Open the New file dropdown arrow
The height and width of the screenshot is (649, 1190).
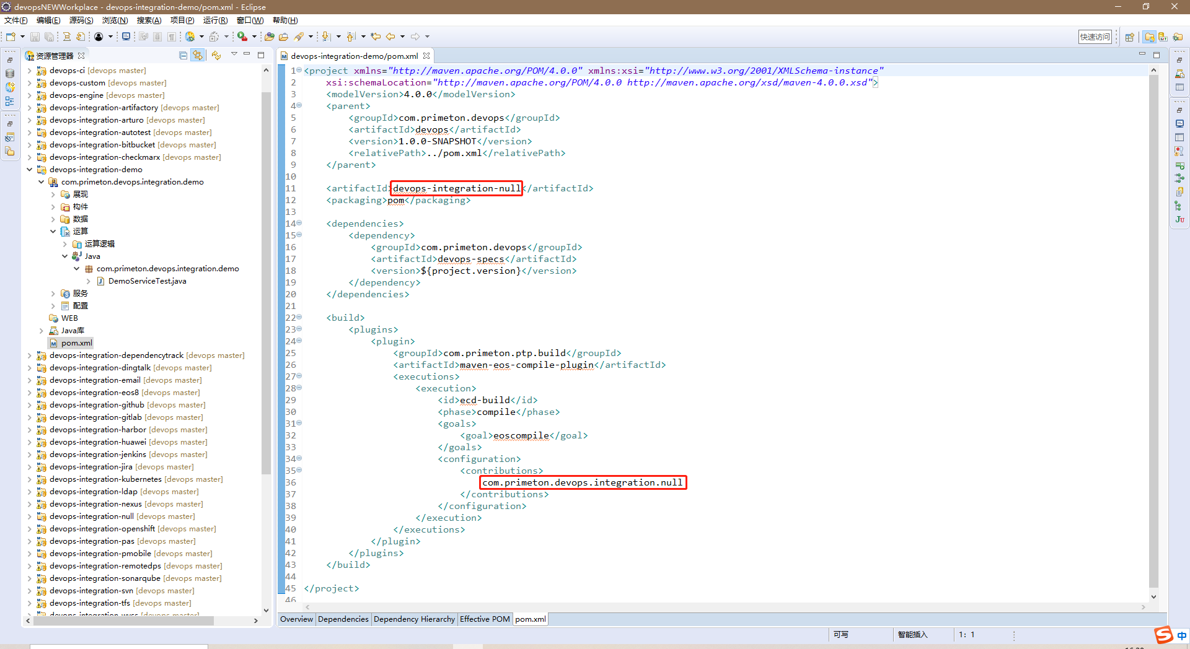click(x=22, y=37)
